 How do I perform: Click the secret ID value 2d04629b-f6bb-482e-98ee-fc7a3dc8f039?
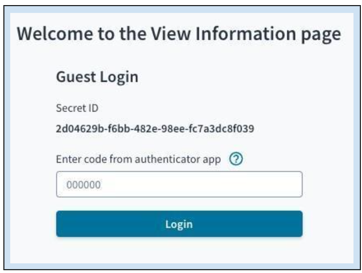(x=154, y=129)
